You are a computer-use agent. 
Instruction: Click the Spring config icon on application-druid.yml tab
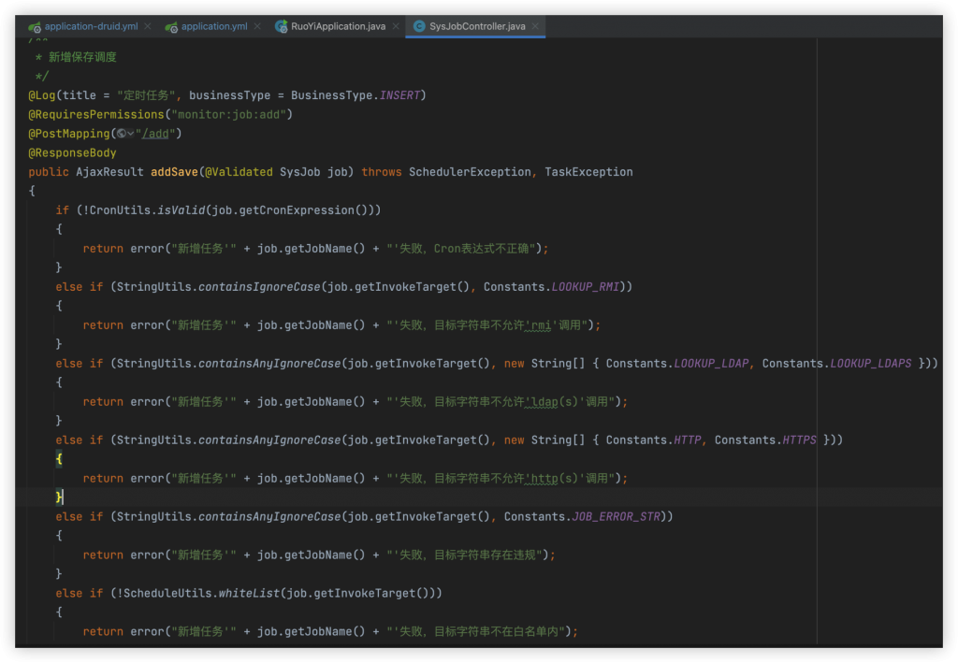(x=35, y=26)
